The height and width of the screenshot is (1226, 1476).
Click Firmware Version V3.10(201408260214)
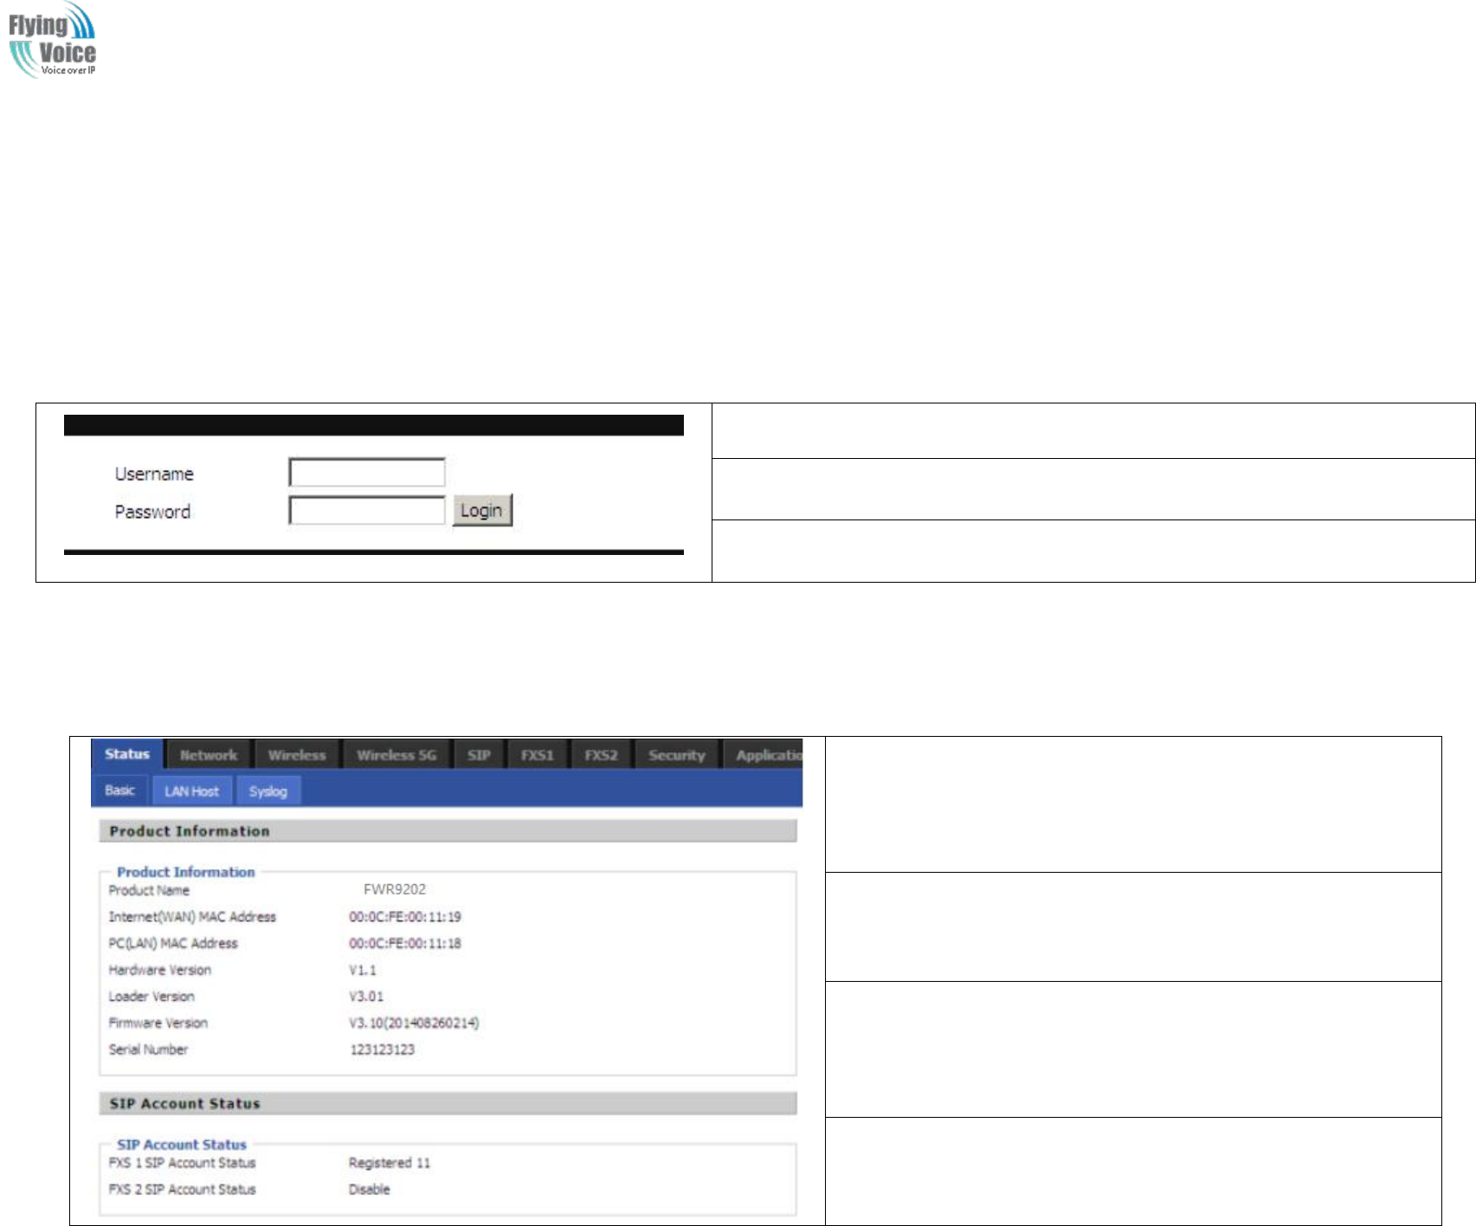(x=414, y=1023)
